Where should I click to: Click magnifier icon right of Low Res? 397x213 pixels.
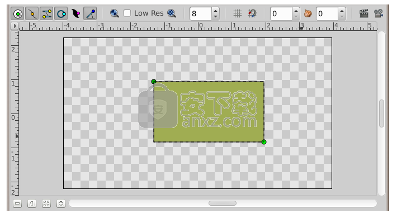click(x=172, y=13)
